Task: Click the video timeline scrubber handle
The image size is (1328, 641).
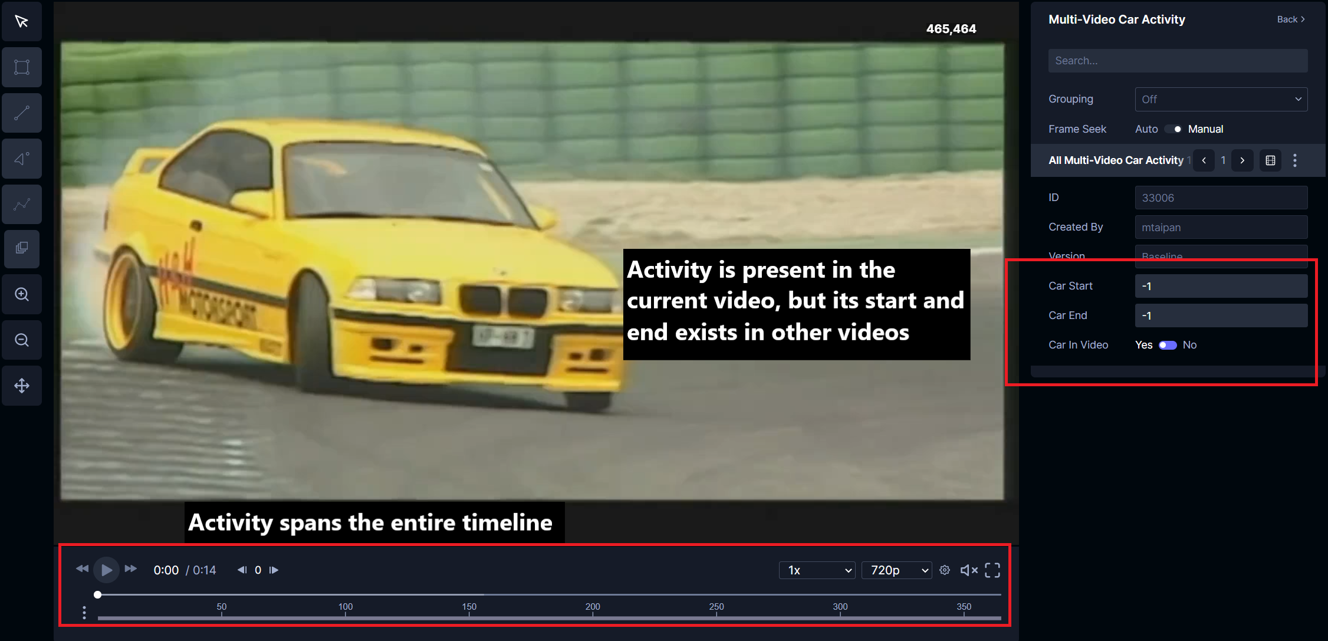Action: [x=98, y=594]
